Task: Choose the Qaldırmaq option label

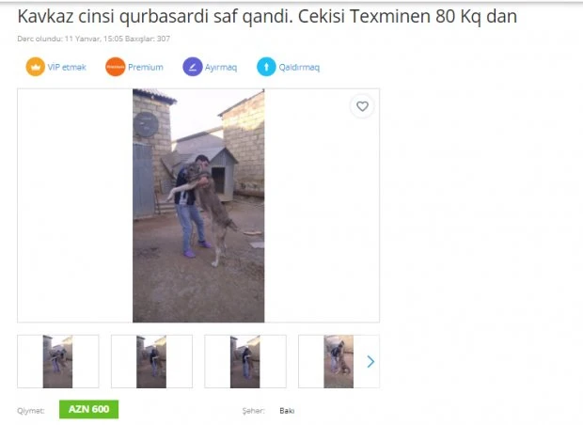Action: click(299, 68)
